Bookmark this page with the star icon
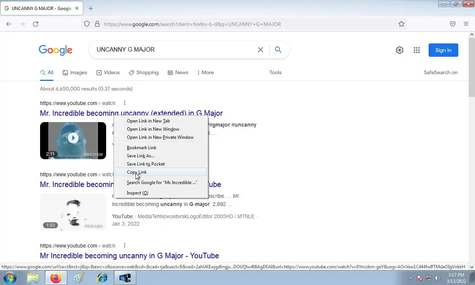 pyautogui.click(x=402, y=24)
